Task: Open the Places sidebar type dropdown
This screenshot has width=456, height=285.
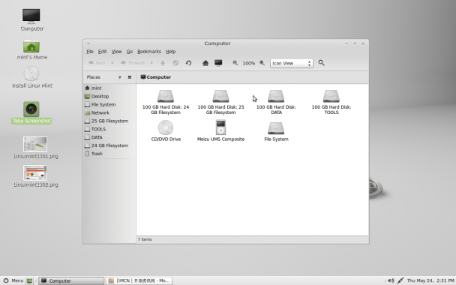Action: pos(119,77)
